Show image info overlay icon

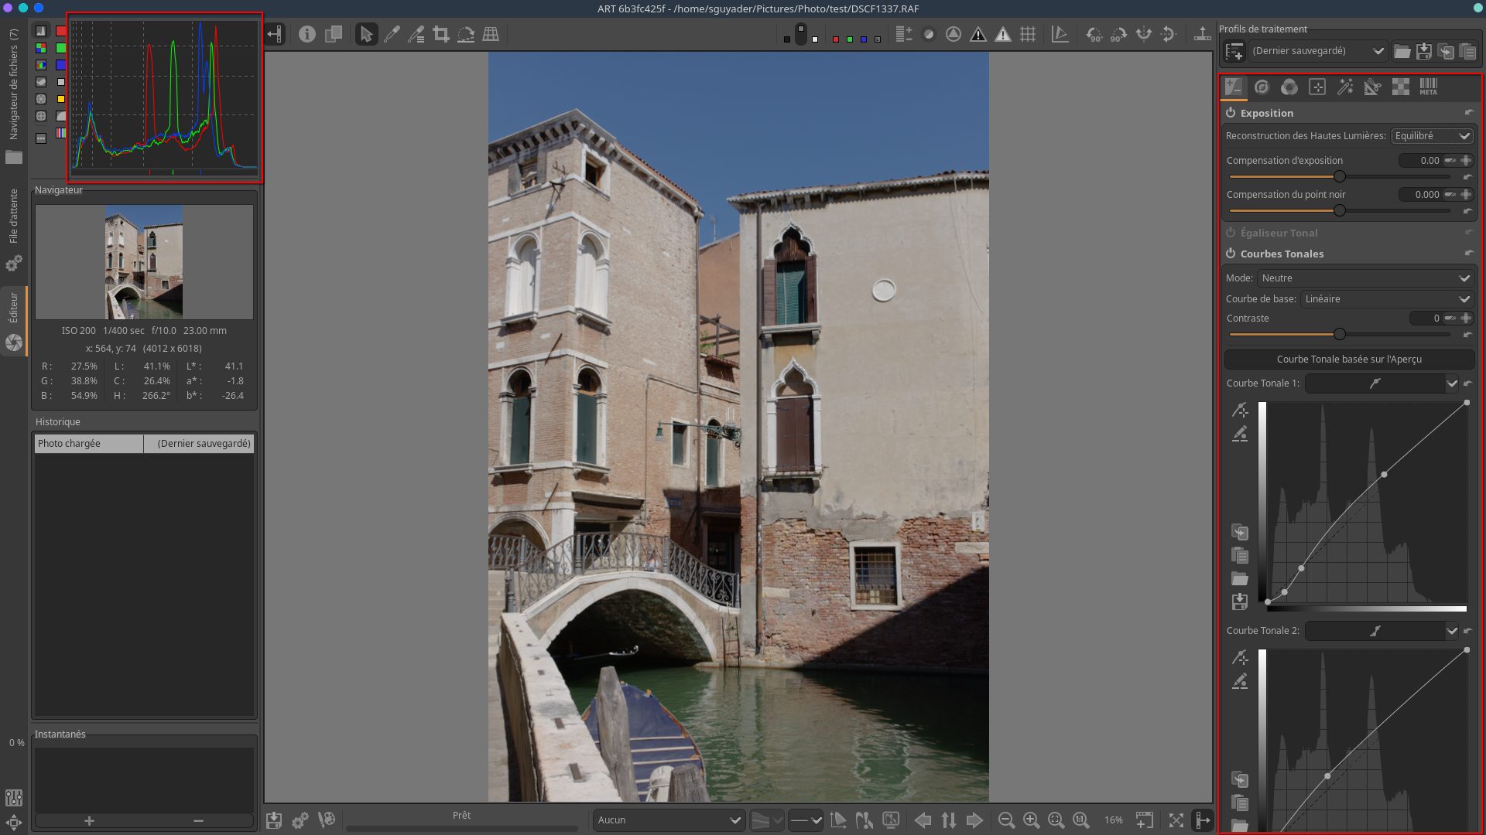coord(307,34)
